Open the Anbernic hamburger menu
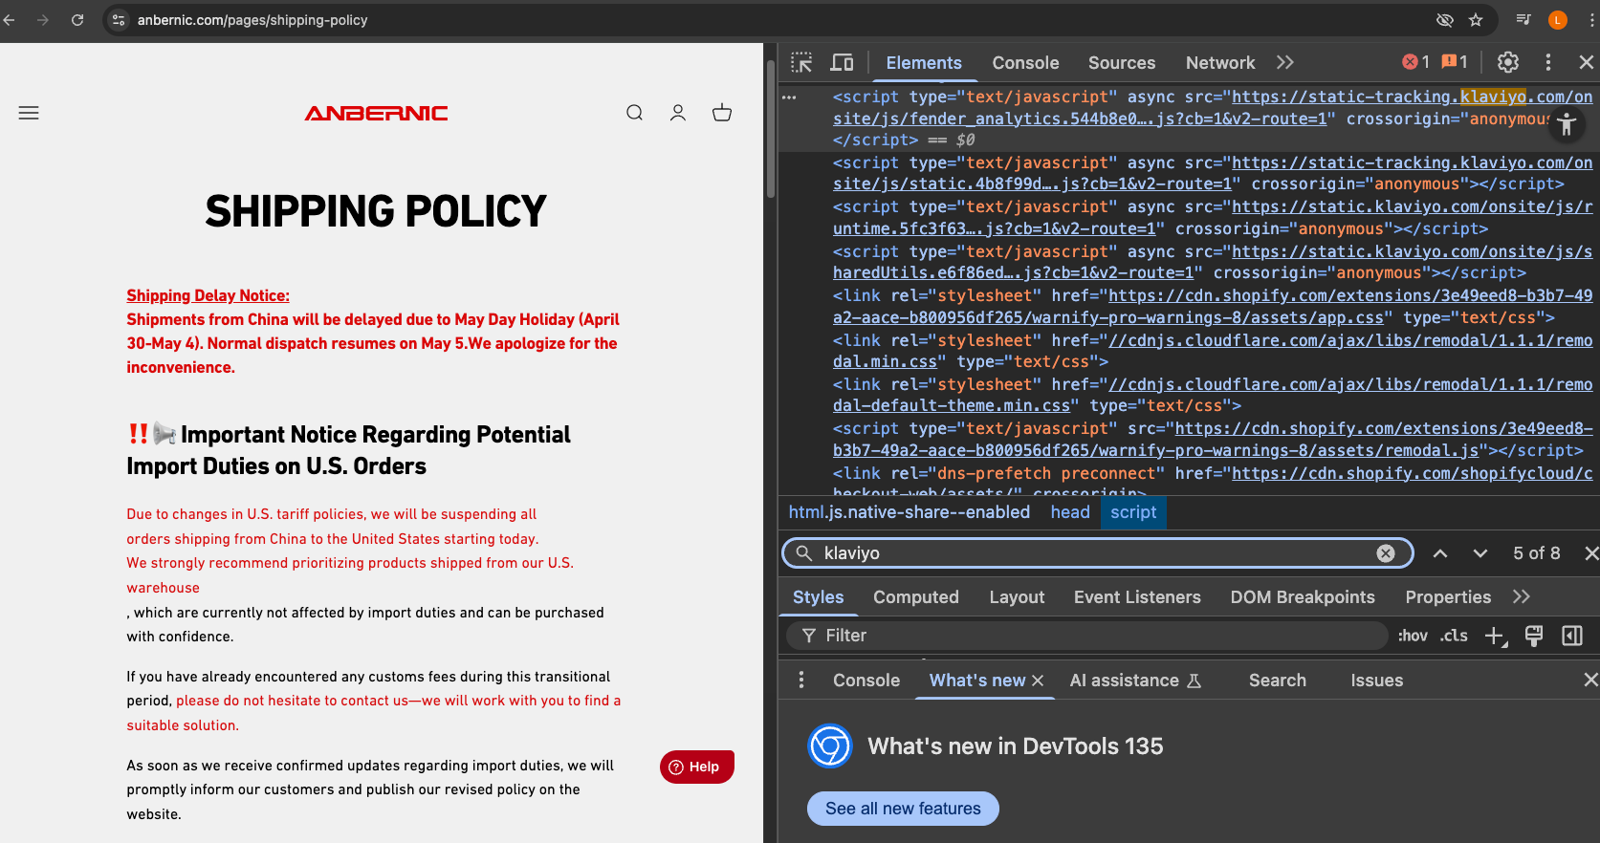 click(29, 113)
